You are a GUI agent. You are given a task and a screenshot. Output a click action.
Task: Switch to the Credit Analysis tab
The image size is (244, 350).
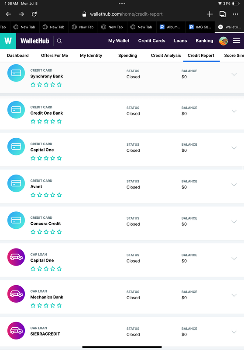pos(166,56)
